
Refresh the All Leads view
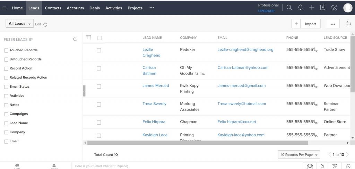45,25
